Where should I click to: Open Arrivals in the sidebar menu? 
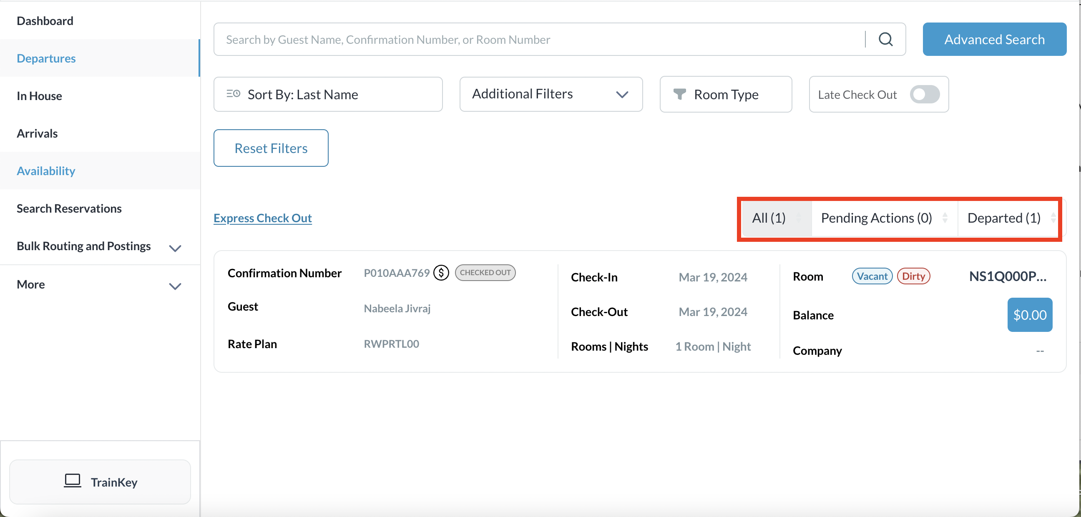[37, 133]
